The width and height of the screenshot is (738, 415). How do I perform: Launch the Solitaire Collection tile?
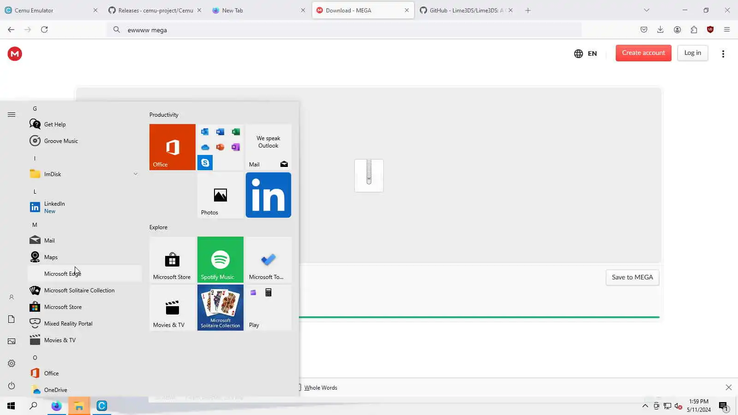tap(220, 308)
